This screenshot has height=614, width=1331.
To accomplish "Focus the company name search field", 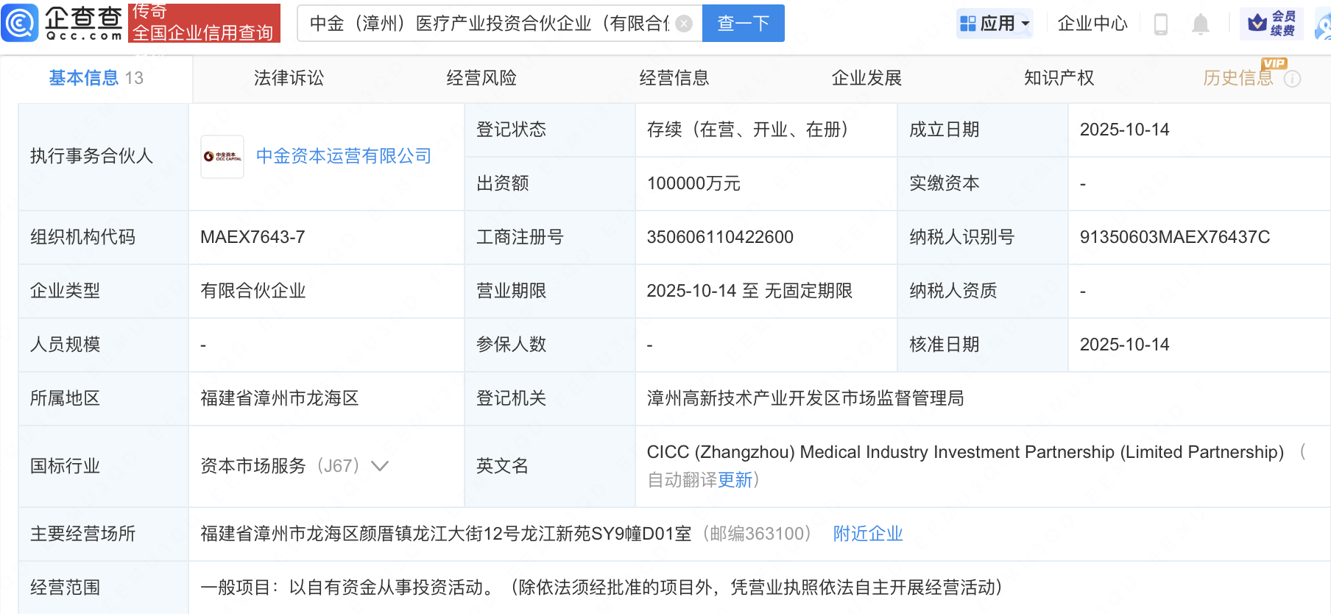I will [x=489, y=24].
